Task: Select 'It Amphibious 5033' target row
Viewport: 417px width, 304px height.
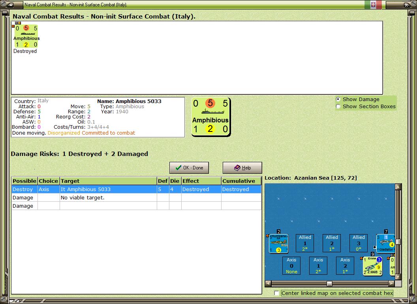Action: point(136,190)
